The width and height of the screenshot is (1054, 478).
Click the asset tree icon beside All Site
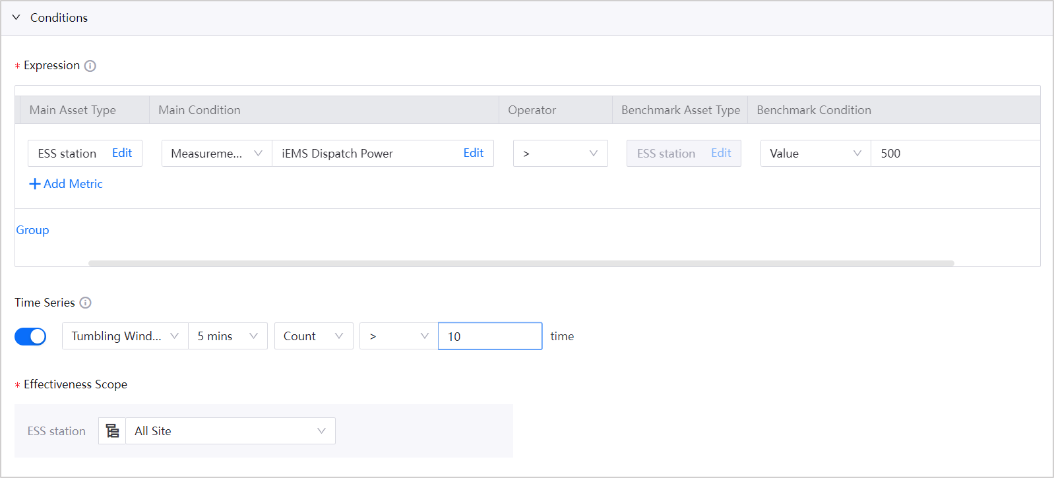(x=112, y=431)
